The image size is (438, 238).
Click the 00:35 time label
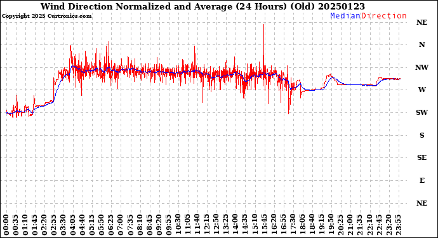point(16,225)
